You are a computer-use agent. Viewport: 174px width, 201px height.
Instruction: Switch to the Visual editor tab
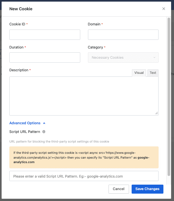pos(139,73)
